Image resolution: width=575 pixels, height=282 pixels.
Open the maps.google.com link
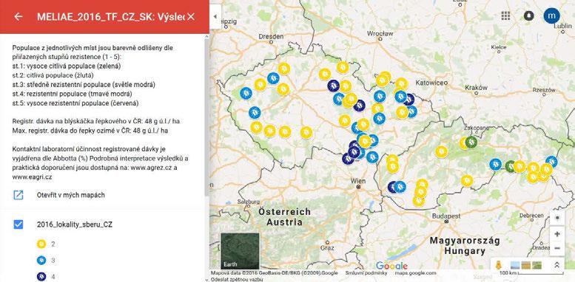pos(415,273)
